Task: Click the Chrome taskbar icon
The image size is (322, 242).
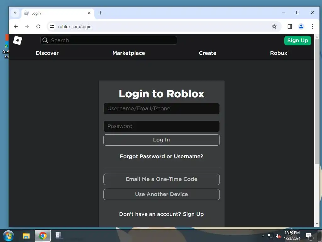Action: (43, 236)
